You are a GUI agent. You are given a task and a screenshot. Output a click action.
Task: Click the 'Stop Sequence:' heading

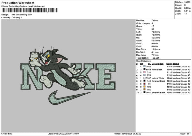144,61
